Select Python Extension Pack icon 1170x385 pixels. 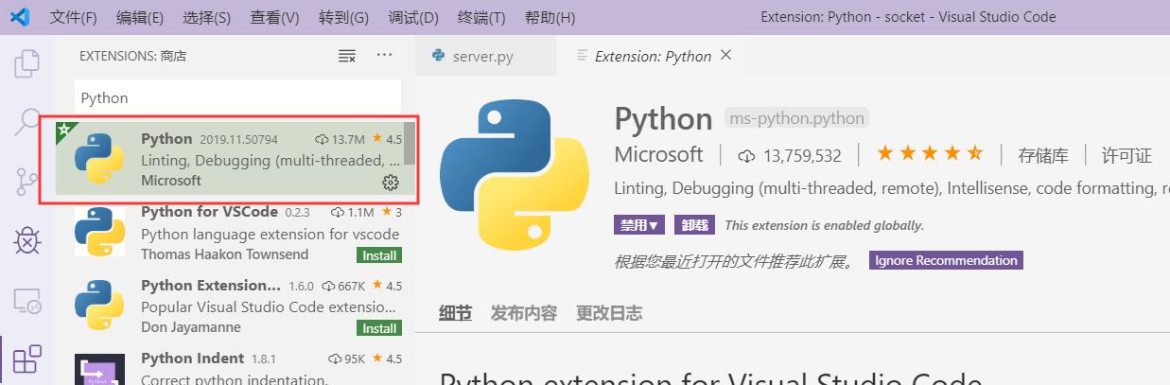pos(100,303)
